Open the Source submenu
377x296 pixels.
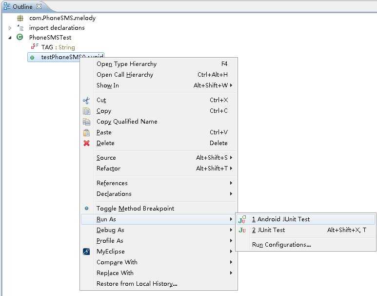[x=159, y=158]
